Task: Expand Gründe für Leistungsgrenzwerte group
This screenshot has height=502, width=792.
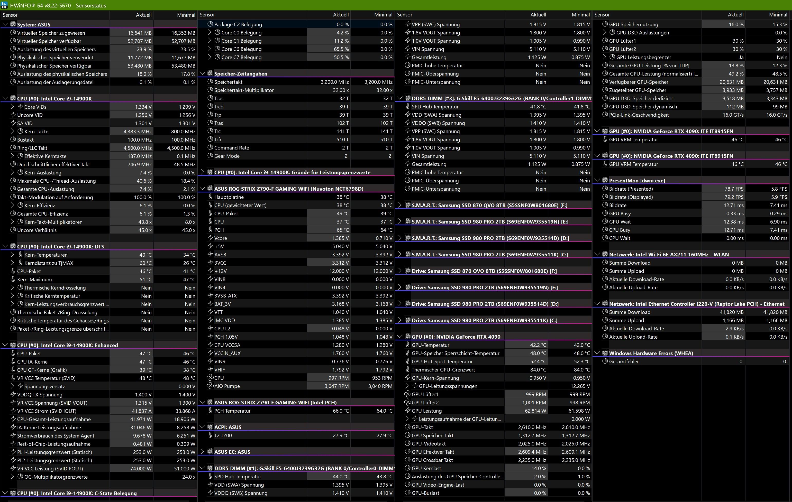Action: tap(203, 172)
